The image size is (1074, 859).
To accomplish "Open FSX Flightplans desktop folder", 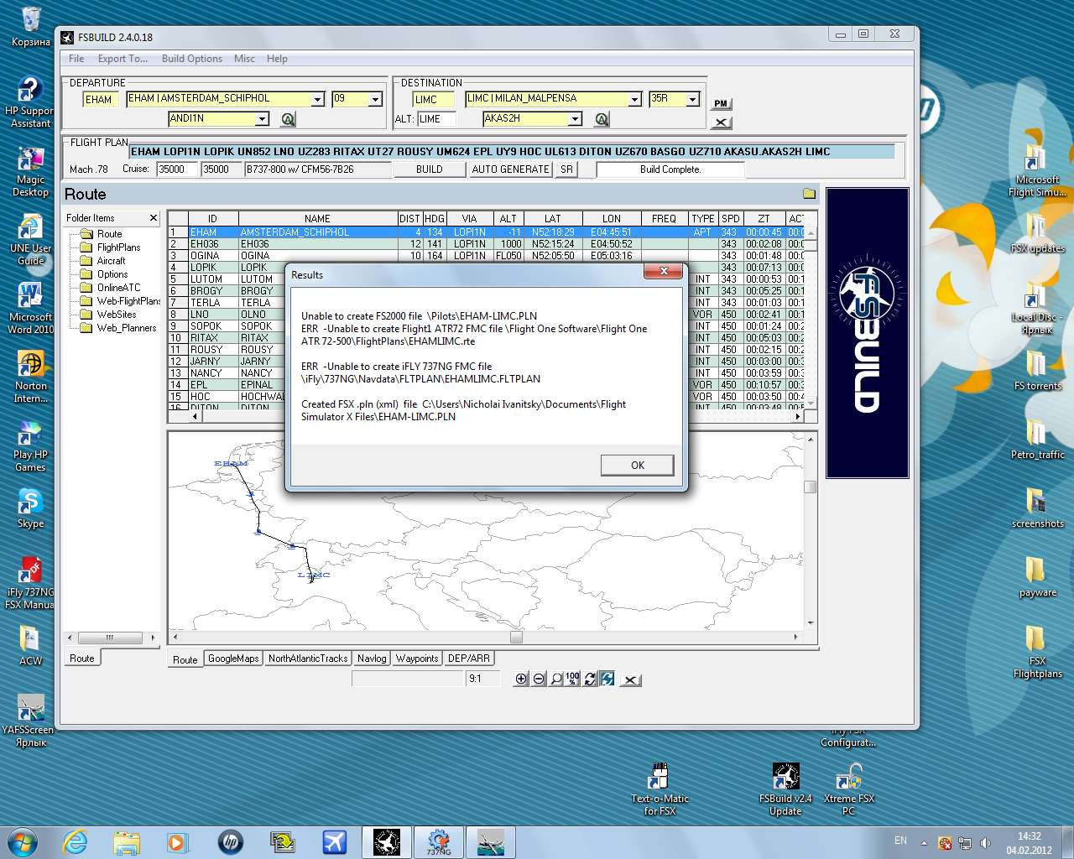I will pyautogui.click(x=1037, y=652).
